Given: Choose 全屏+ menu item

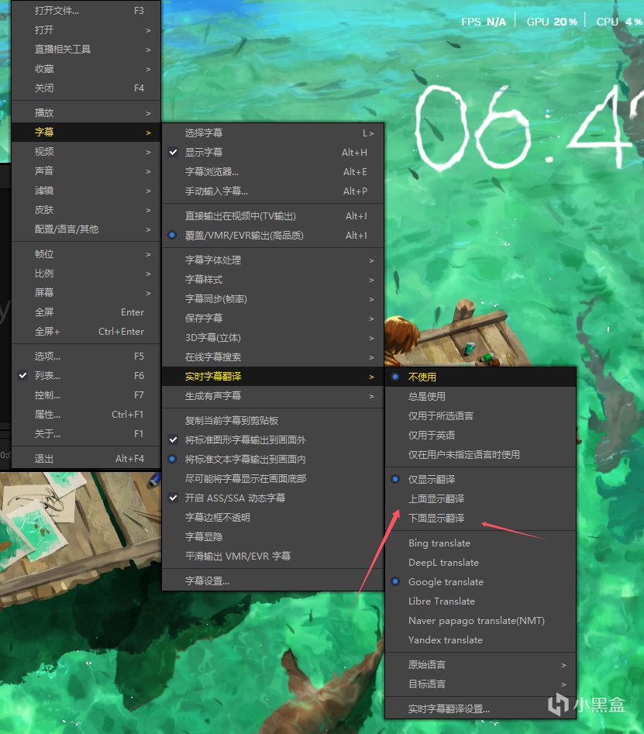Looking at the screenshot, I should pos(86,332).
